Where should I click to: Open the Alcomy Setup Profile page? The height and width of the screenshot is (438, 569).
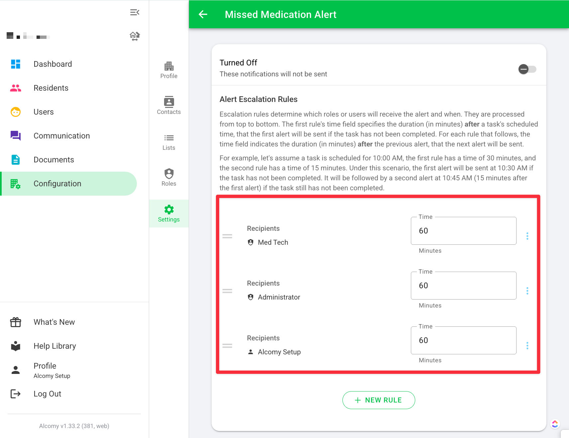[x=68, y=370]
